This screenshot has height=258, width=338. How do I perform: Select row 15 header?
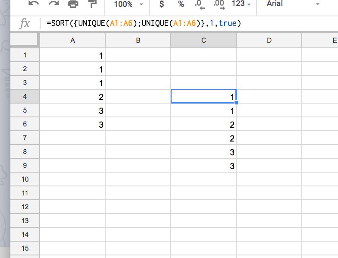point(25,249)
